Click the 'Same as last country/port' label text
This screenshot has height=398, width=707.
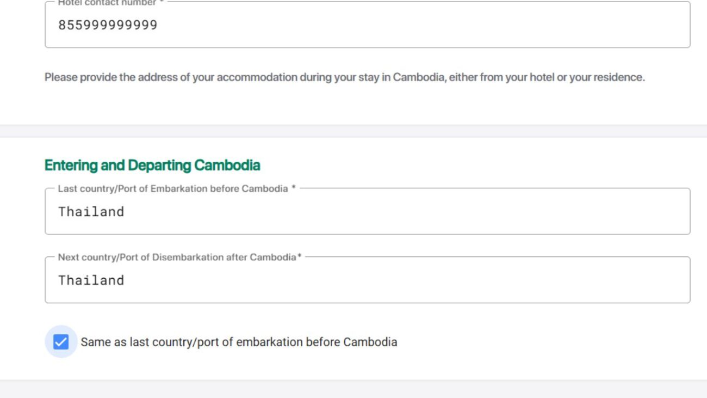(239, 342)
